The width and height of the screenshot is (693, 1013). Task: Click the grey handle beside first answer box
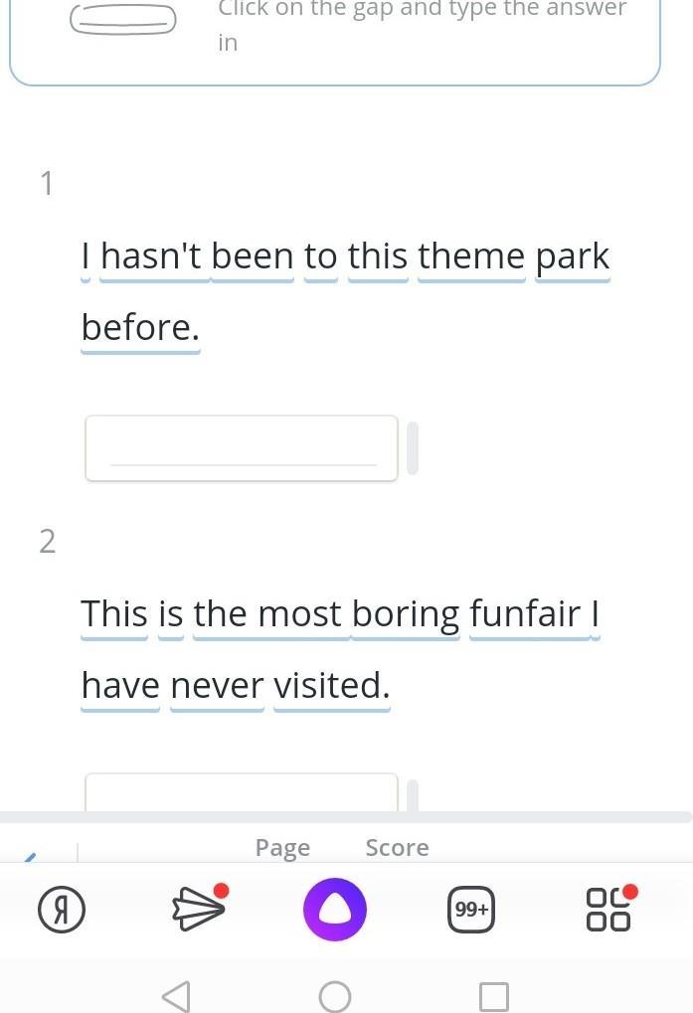[x=413, y=448]
